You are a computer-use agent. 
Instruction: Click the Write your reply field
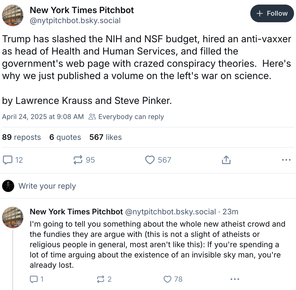click(x=47, y=186)
